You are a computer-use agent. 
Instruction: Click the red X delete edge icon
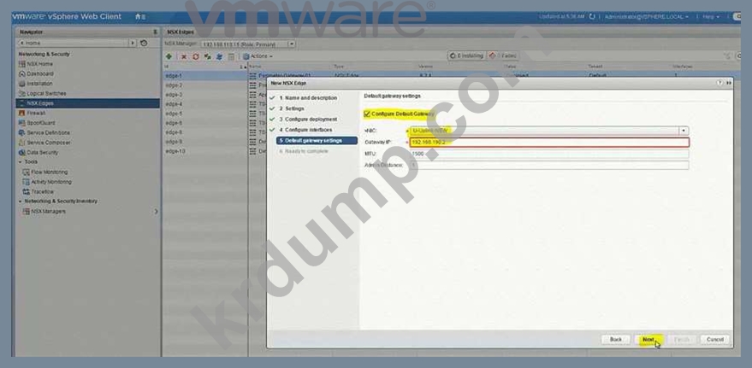click(184, 56)
